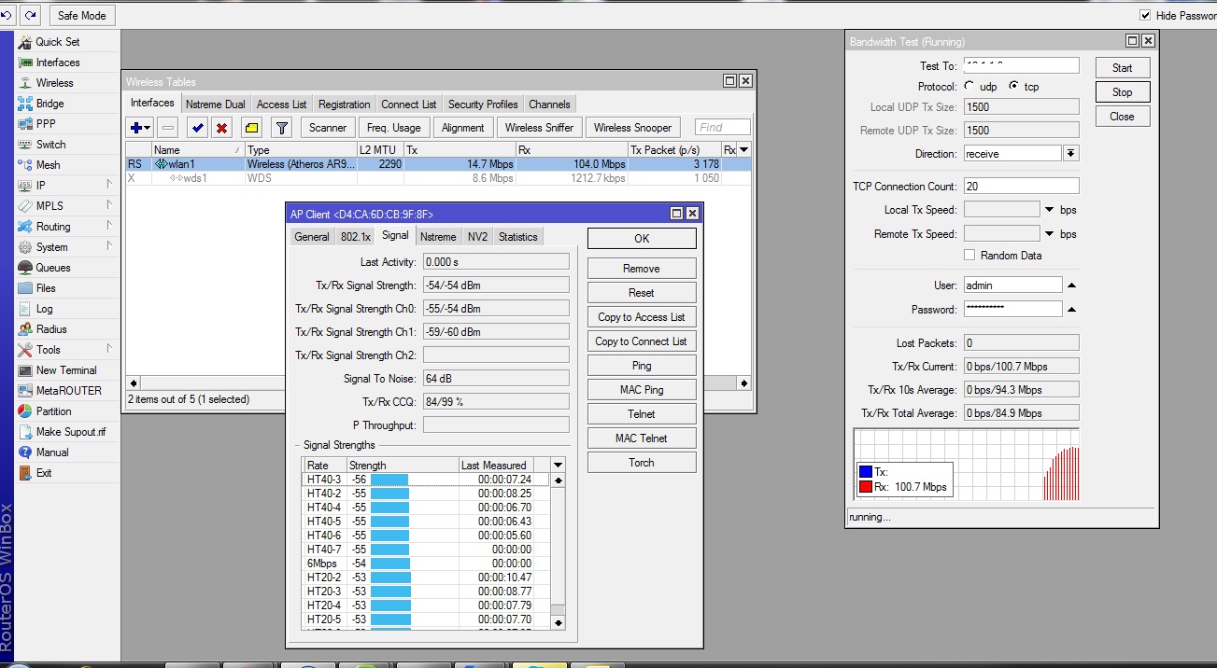1217x668 pixels.
Task: Click the blue checkmark enable icon
Action: [197, 128]
